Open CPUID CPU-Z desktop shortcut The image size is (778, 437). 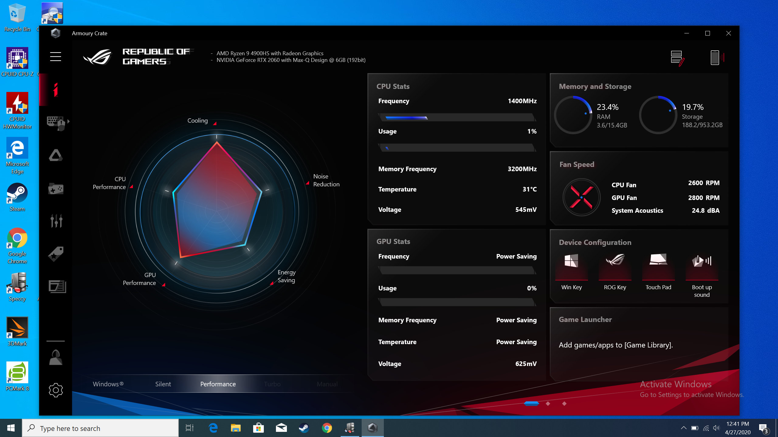17,62
